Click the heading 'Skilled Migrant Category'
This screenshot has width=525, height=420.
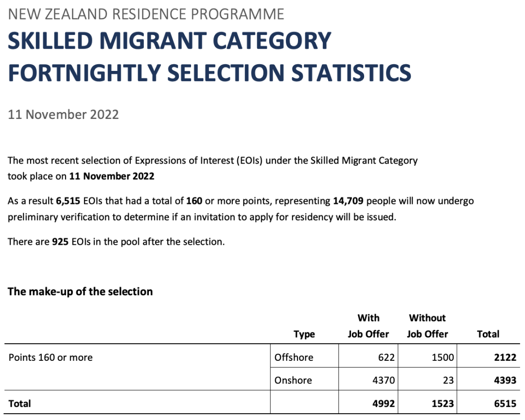(x=170, y=41)
